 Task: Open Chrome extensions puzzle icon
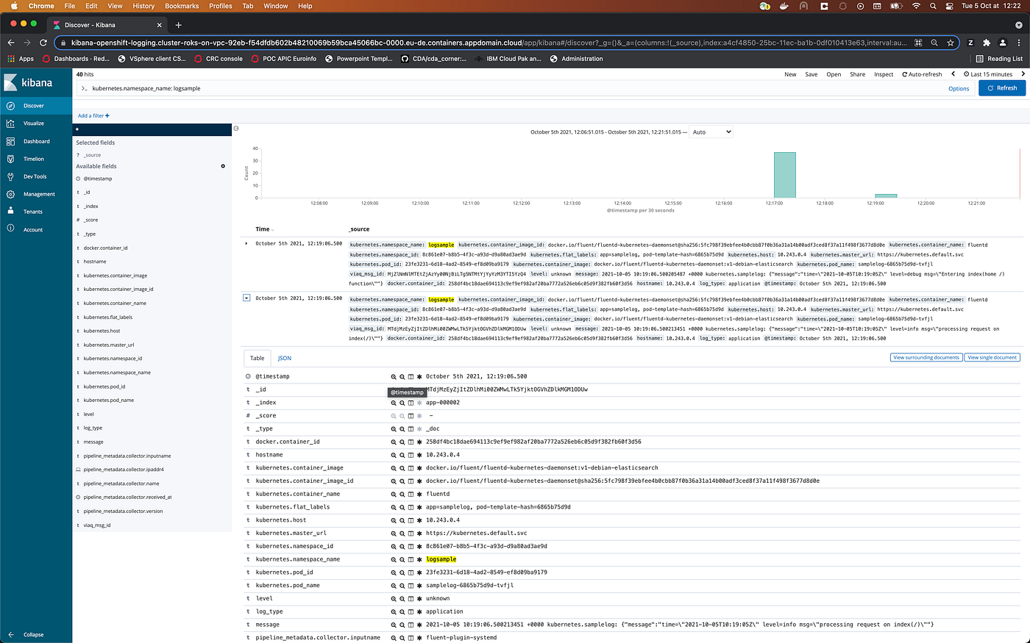987,43
